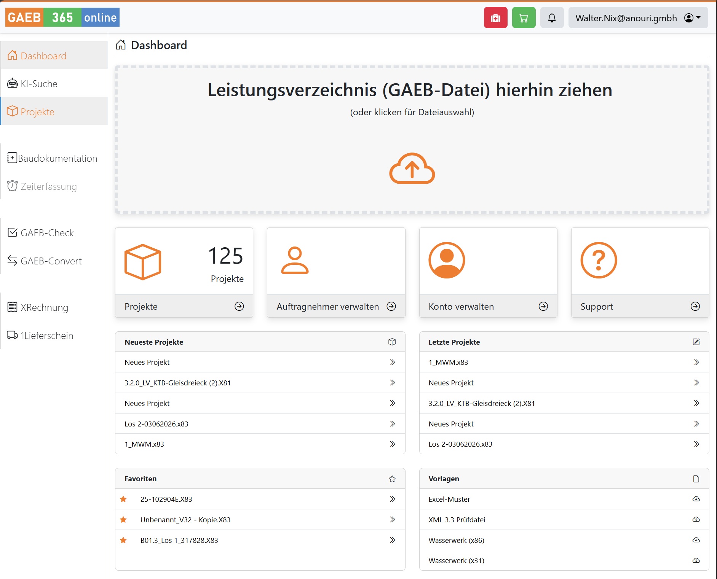Open second Neues Projekt in Letzte Projekte
The width and height of the screenshot is (717, 579).
tap(564, 424)
